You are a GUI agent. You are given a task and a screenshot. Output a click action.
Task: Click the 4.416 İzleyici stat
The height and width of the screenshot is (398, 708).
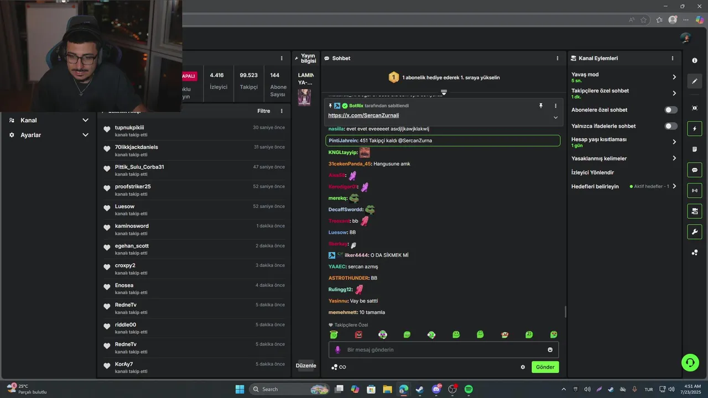coord(218,81)
